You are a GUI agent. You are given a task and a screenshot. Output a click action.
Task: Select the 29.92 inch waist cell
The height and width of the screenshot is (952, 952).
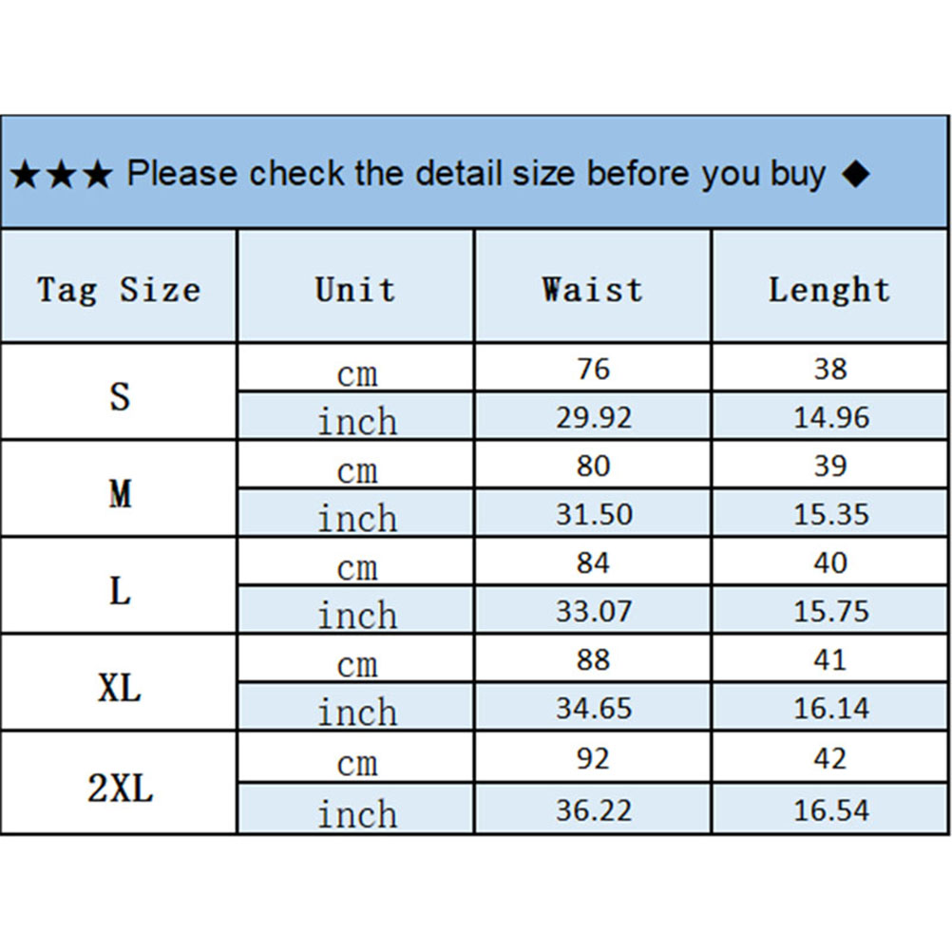[x=593, y=417]
